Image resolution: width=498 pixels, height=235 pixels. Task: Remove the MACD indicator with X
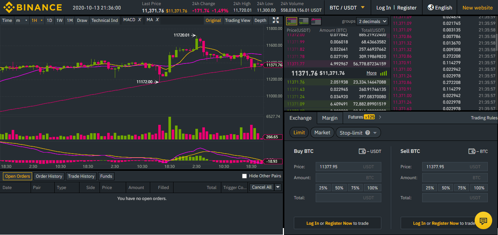[x=139, y=20]
